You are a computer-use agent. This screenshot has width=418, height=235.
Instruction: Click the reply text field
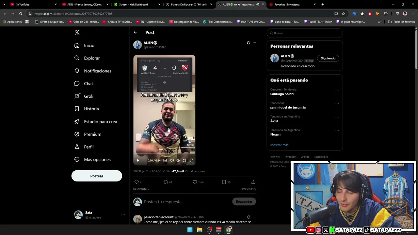[187, 202]
